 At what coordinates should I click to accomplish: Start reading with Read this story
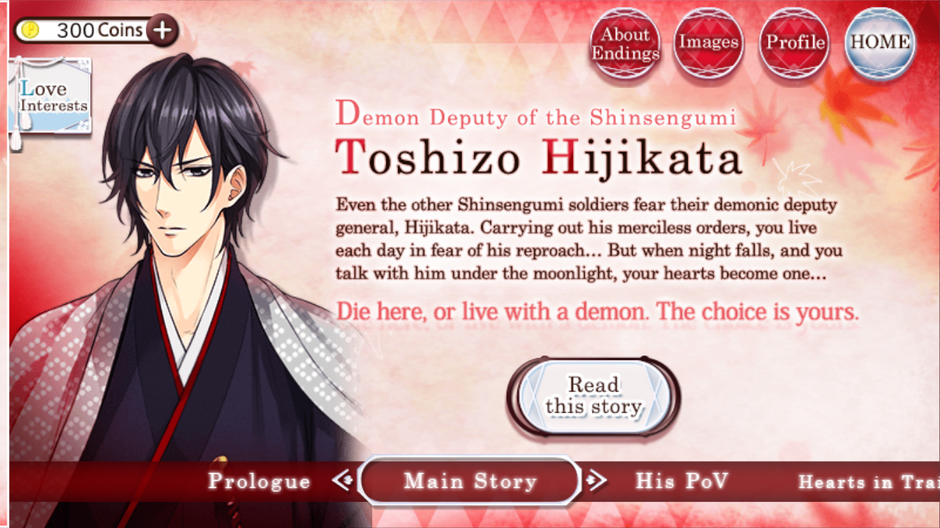tap(593, 396)
